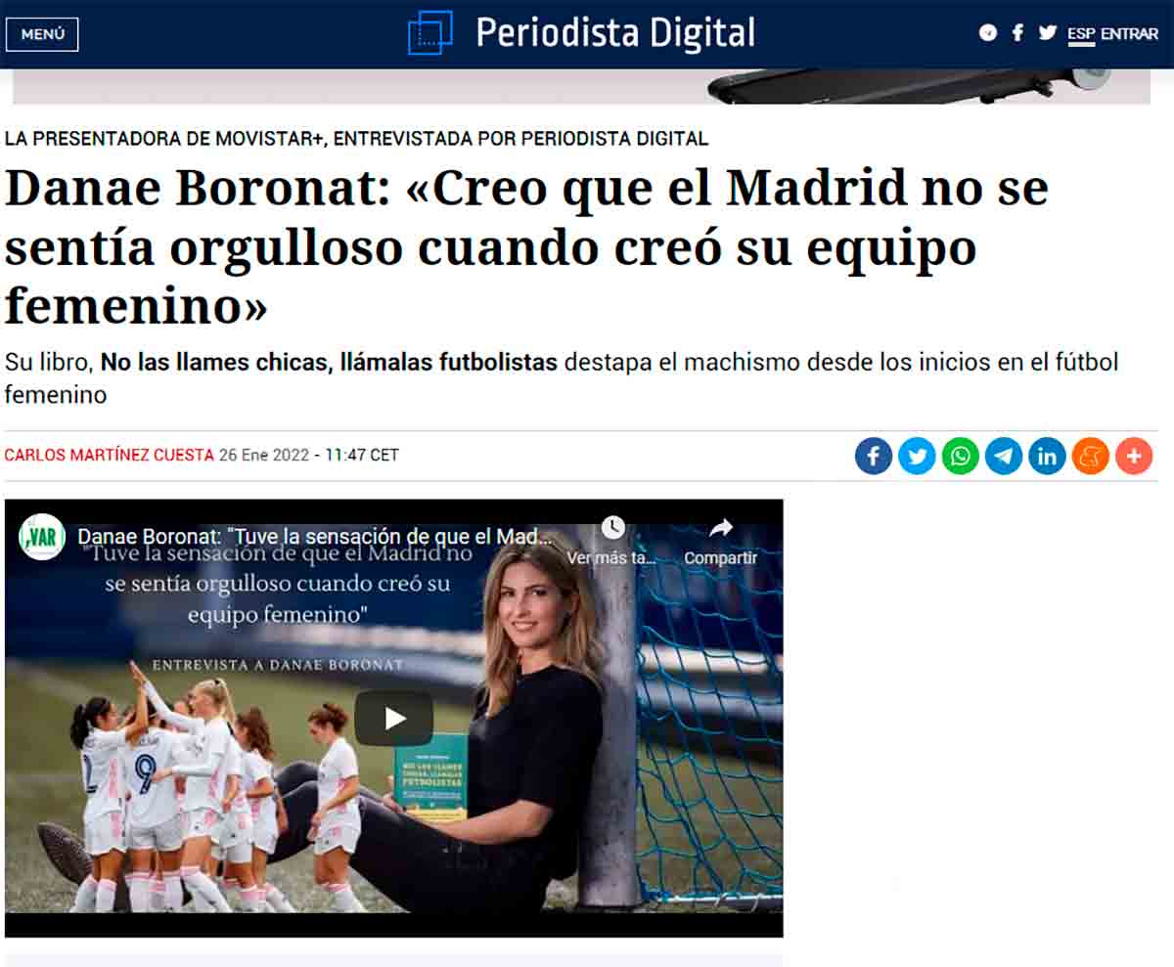Share article on Twitter

pyautogui.click(x=917, y=457)
